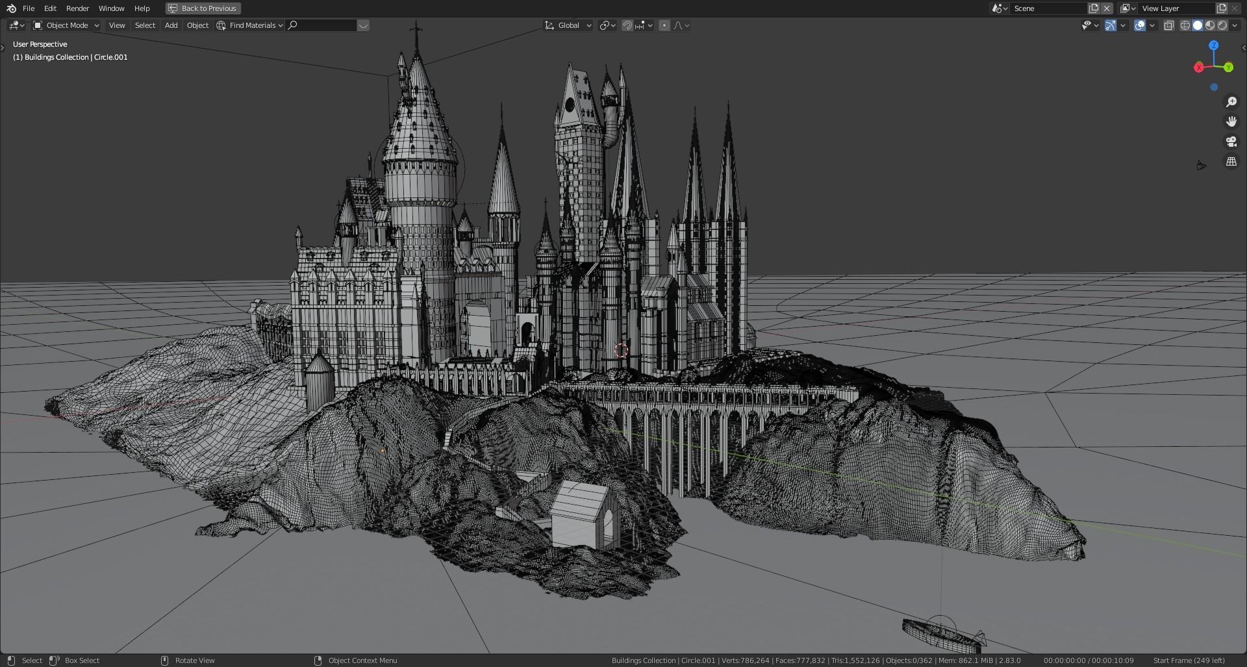Open the Global orientation dropdown
Viewport: 1247px width, 667px height.
(568, 25)
